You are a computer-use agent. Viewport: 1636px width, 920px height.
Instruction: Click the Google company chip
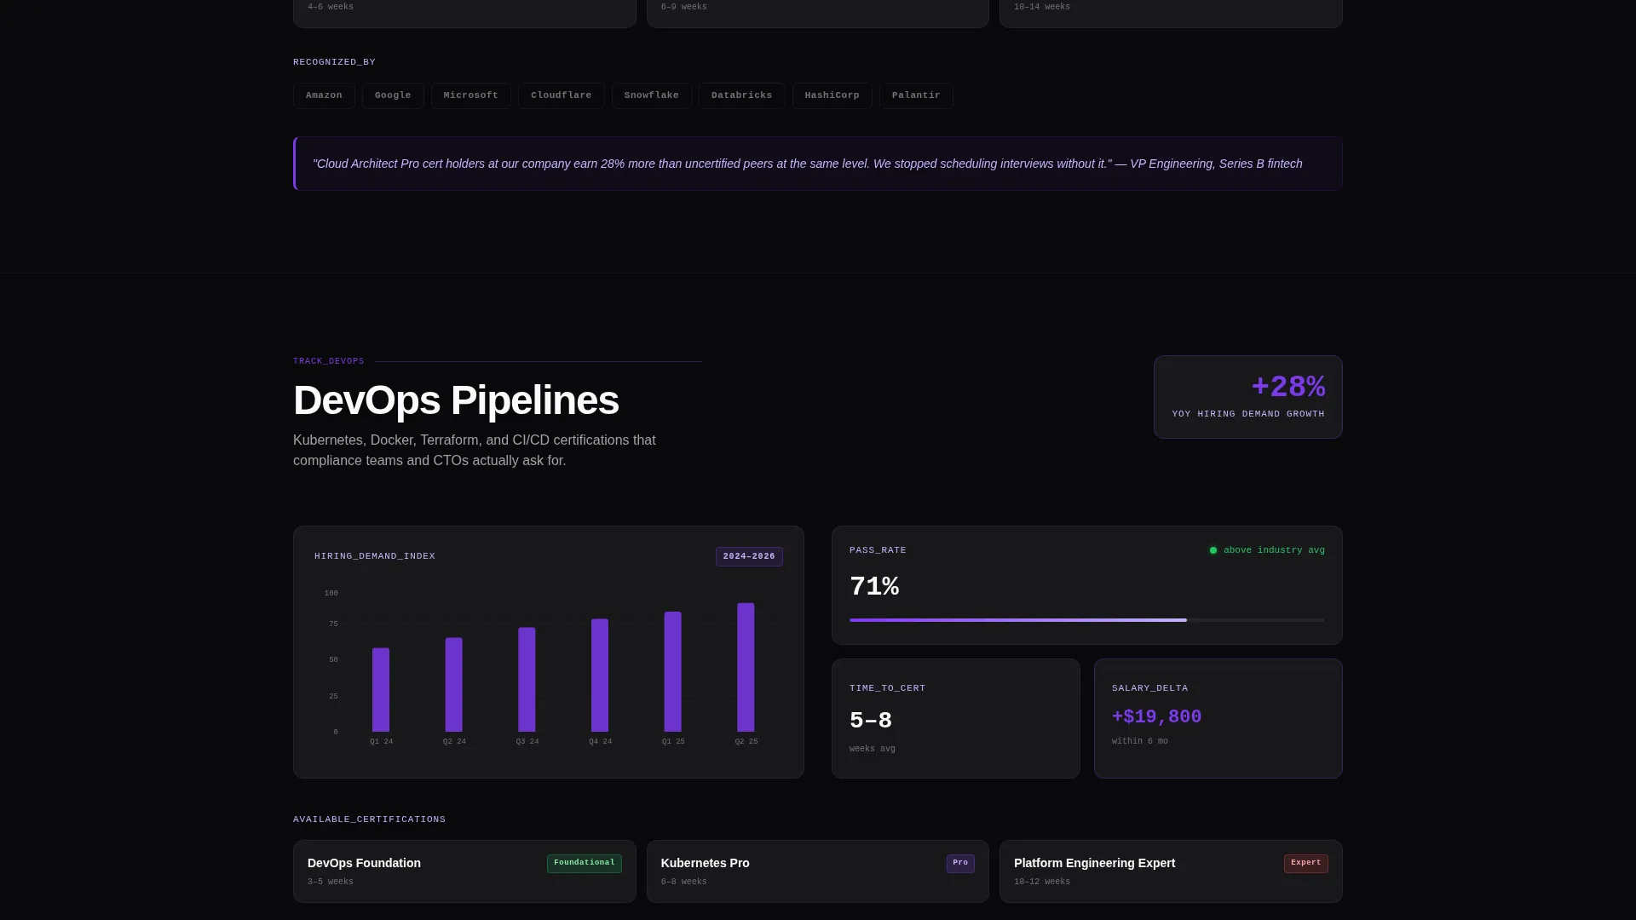click(x=393, y=95)
